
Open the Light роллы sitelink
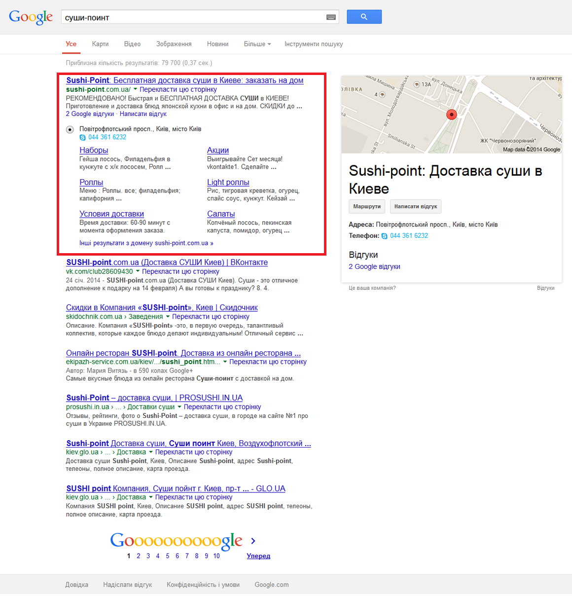tap(228, 182)
